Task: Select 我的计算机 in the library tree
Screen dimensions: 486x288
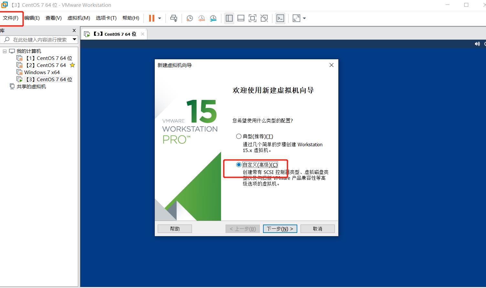Action: point(29,51)
